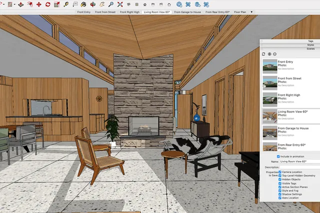Toggle Shadow Settings checkbox

point(280,194)
